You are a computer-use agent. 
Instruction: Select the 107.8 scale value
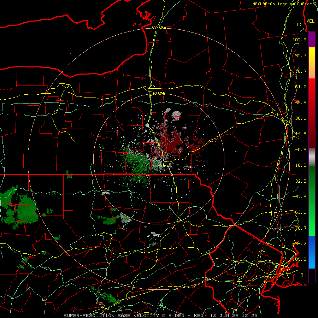tap(299, 40)
